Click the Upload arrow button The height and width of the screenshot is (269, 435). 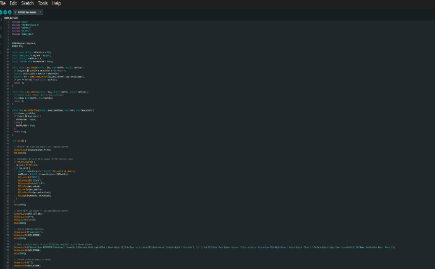tap(5, 12)
